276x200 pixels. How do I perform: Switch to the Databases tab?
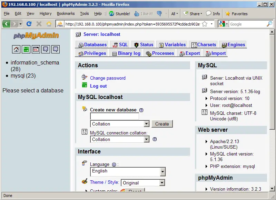coord(92,45)
